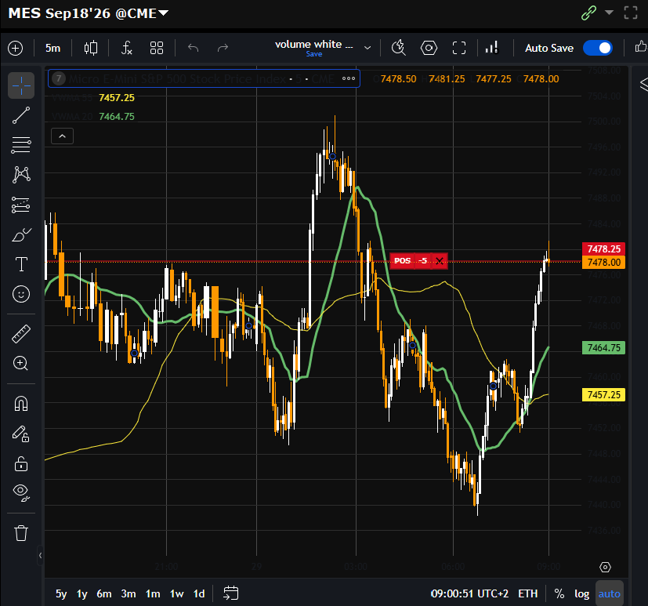
Task: Redo the last chart action
Action: click(x=223, y=48)
